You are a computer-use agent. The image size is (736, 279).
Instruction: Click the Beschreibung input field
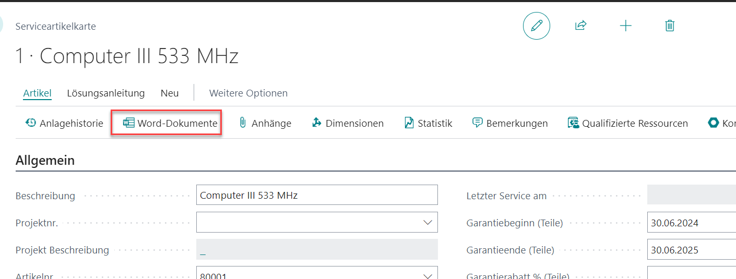pos(317,195)
